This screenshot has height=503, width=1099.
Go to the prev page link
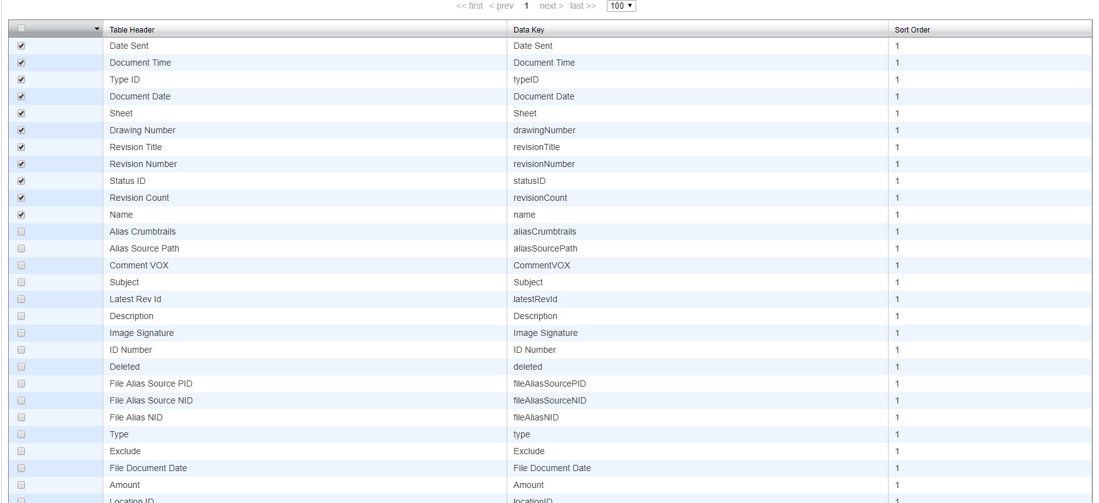click(x=501, y=6)
